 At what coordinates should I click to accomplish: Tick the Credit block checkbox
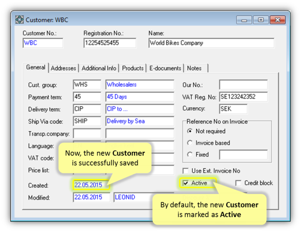(238, 183)
